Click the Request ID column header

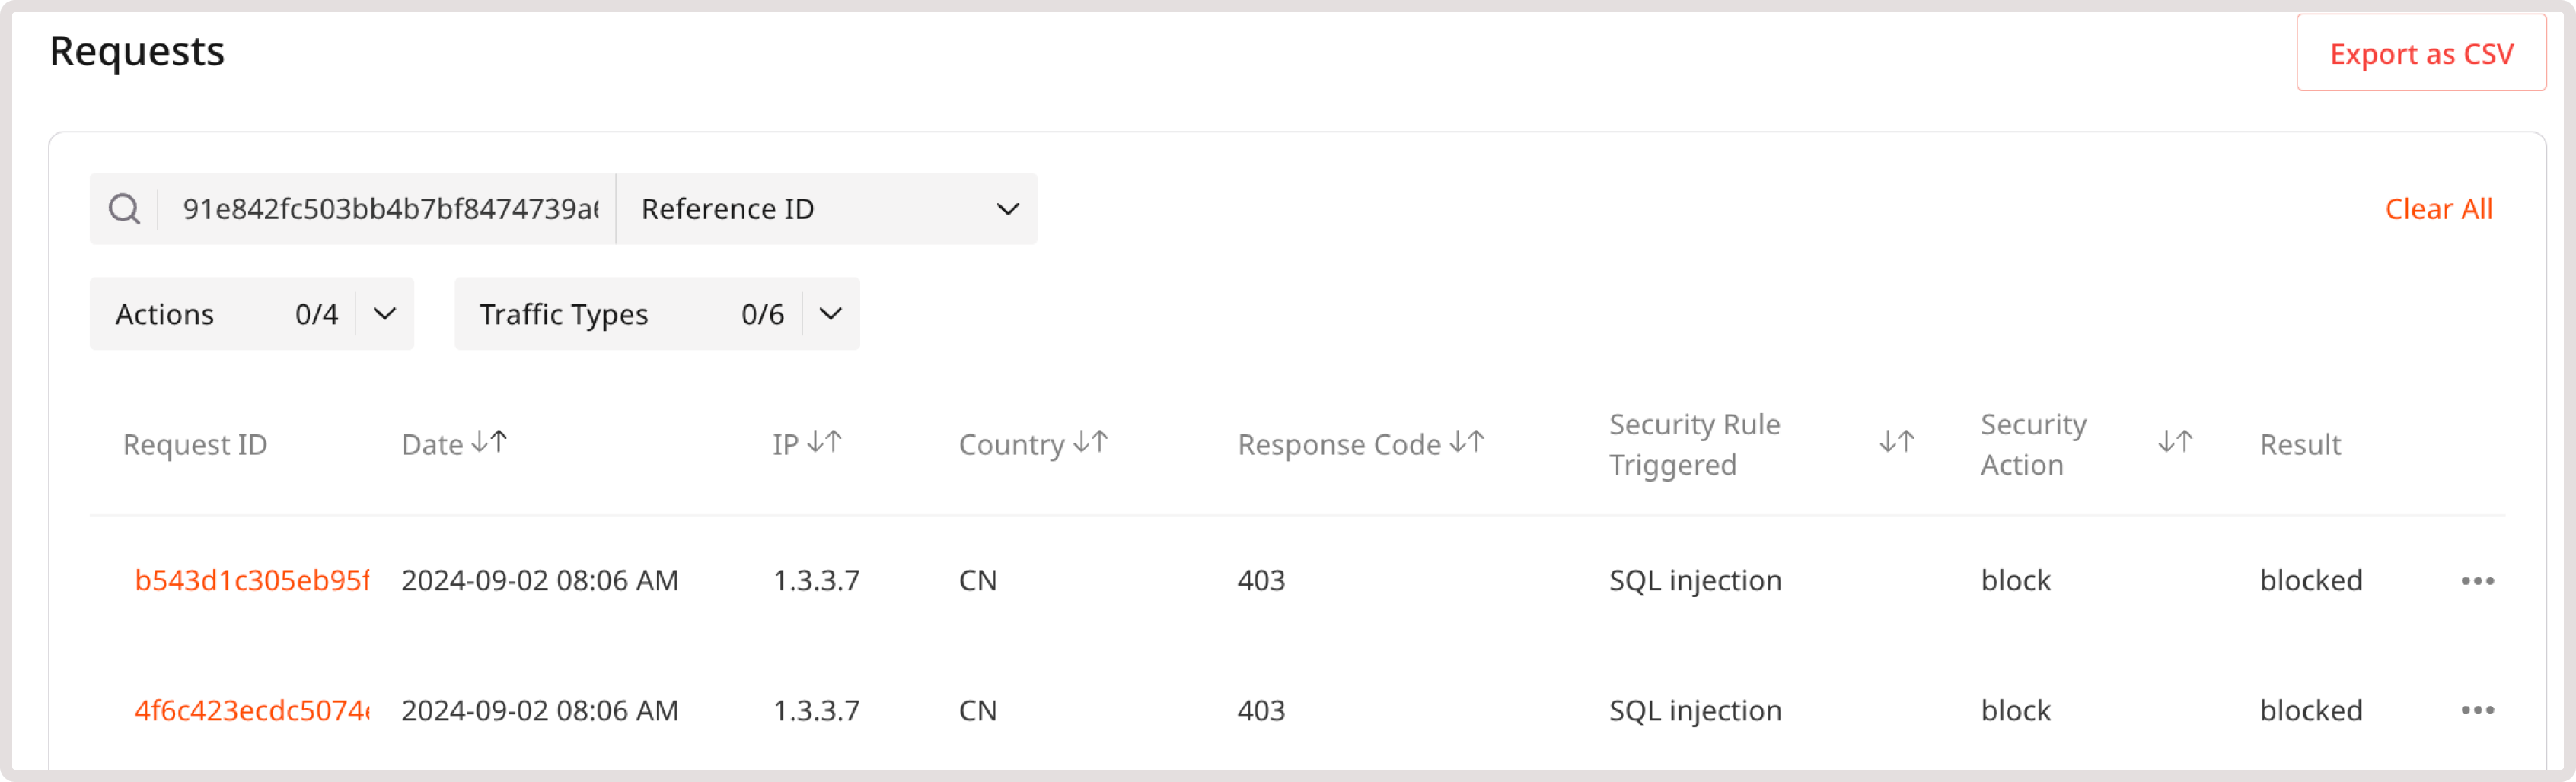[194, 443]
